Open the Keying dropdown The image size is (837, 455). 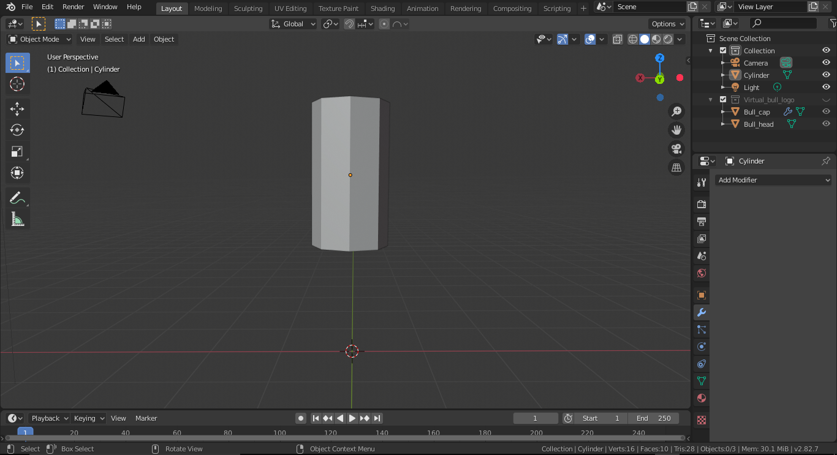(89, 418)
